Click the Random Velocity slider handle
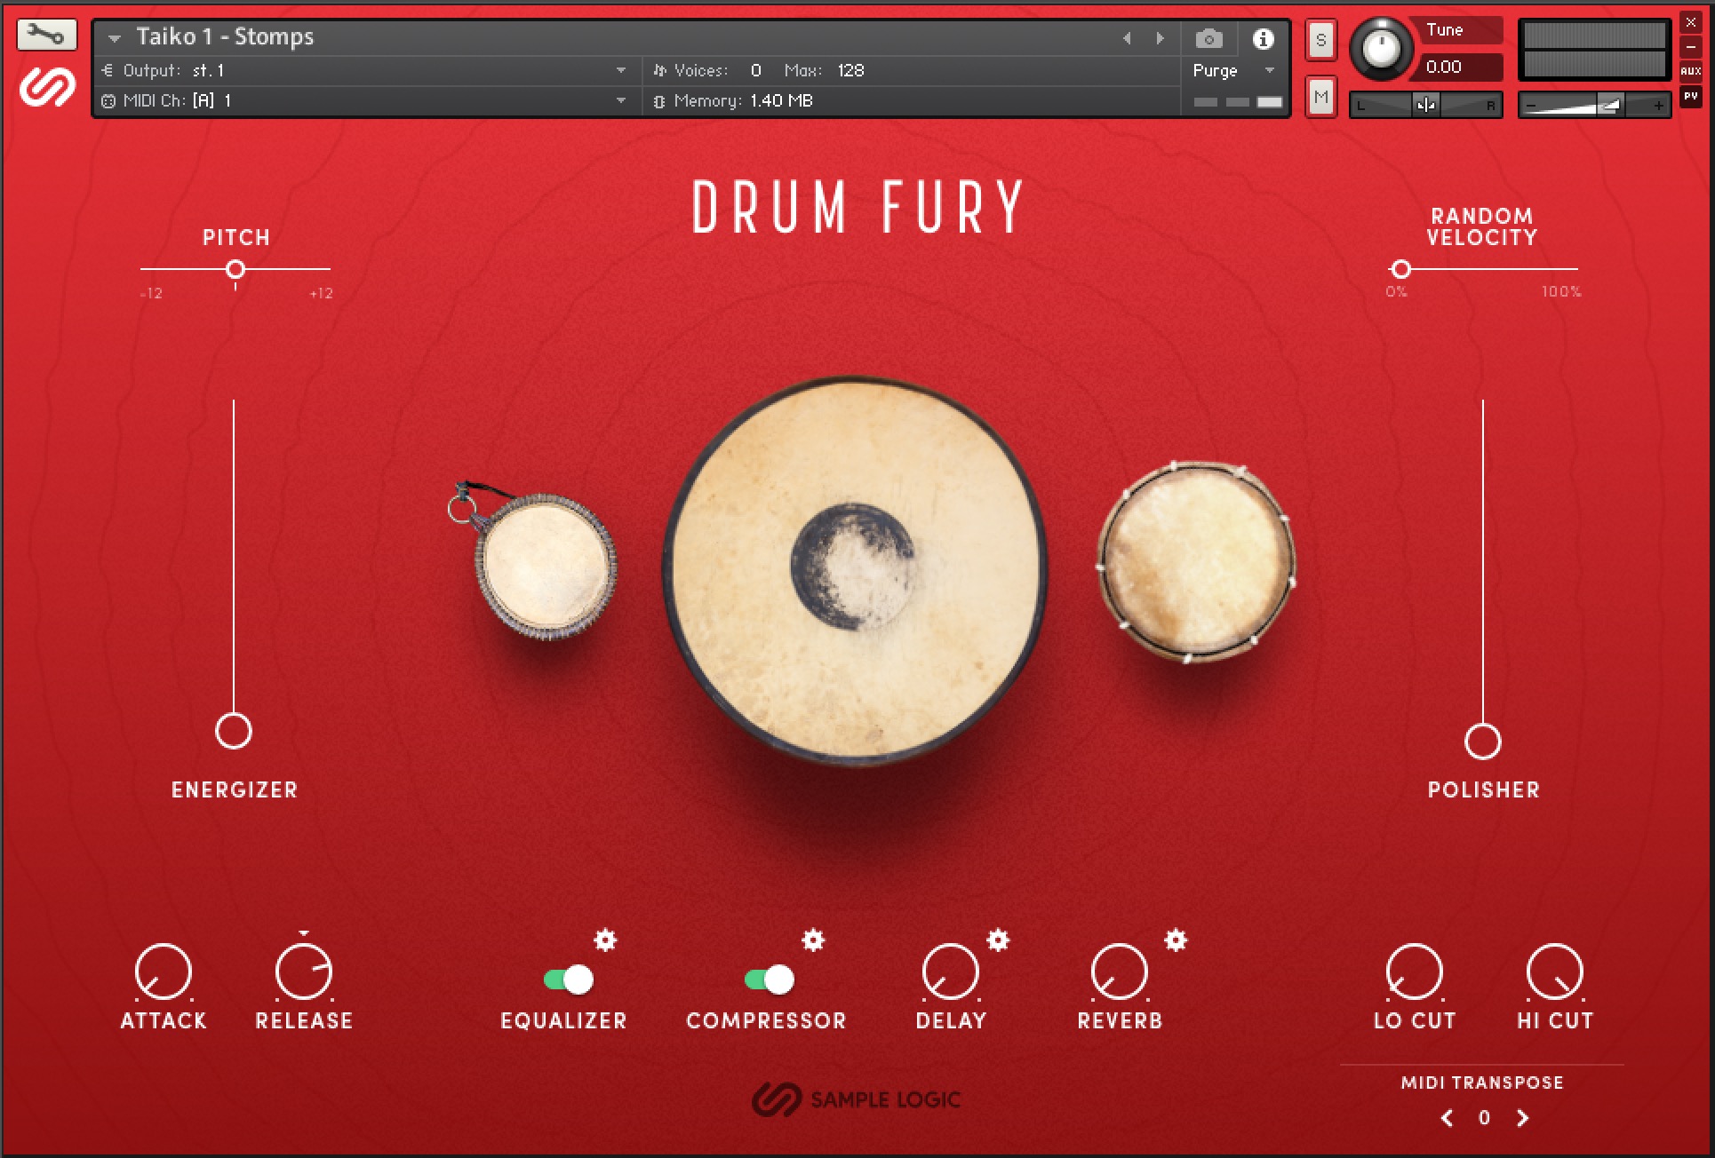 pos(1401,268)
